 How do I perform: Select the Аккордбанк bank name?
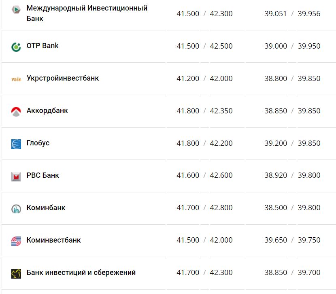point(47,111)
